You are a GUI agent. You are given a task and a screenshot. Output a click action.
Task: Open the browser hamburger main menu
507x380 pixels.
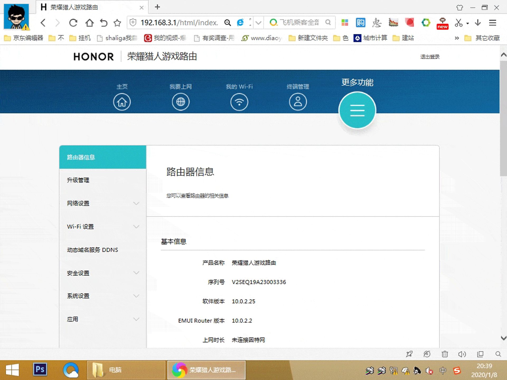point(492,23)
